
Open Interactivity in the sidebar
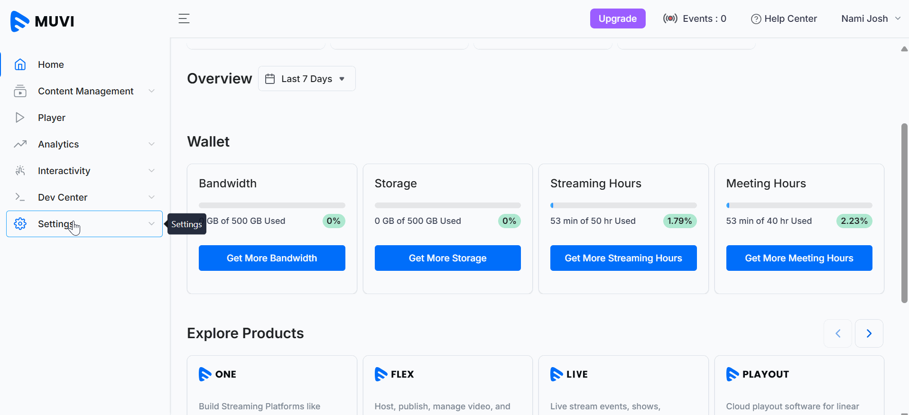(x=64, y=171)
